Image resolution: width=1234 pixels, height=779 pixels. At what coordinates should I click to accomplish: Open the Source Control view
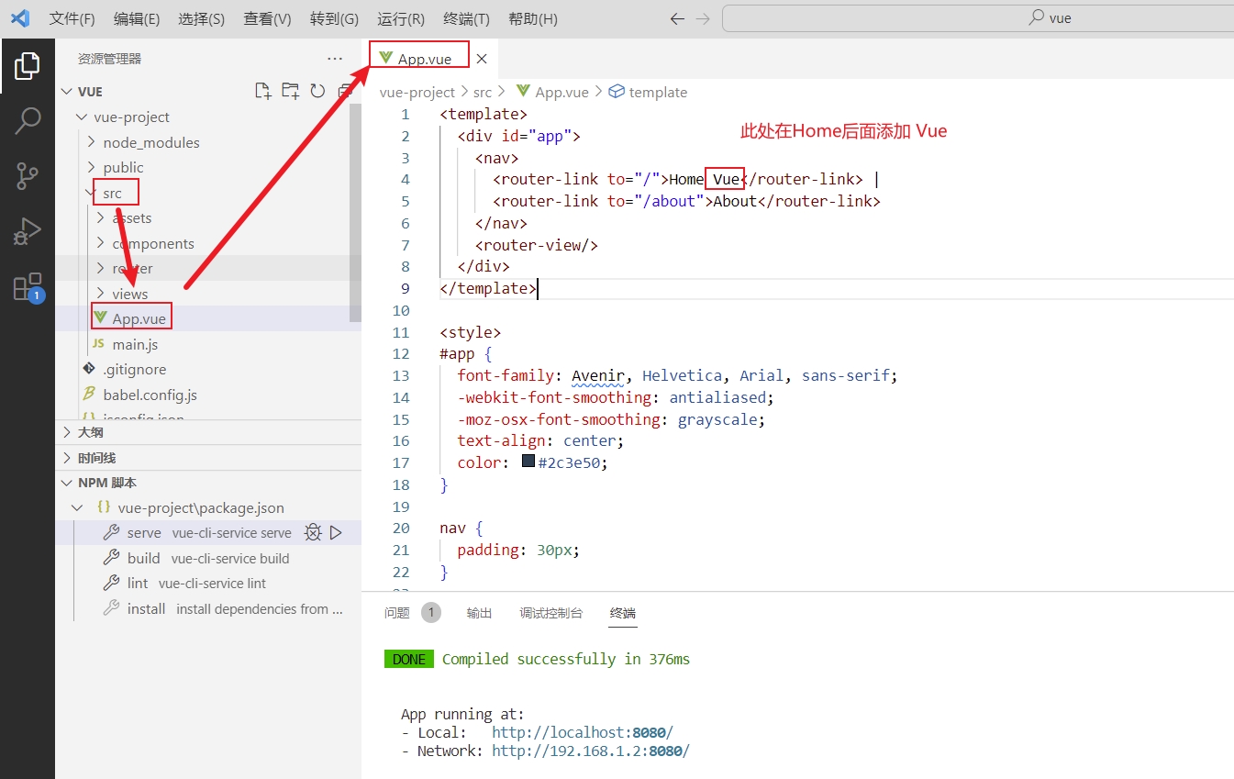28,175
